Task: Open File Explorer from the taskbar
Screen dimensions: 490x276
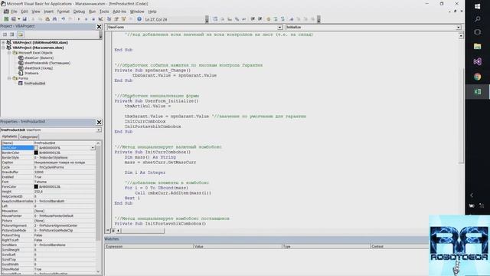Action: point(477,46)
